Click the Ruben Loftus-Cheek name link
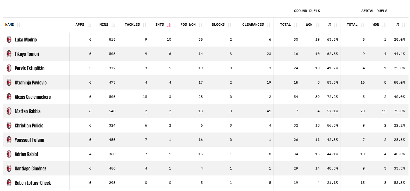Image resolution: width=410 pixels, height=191 pixels. [x=33, y=183]
